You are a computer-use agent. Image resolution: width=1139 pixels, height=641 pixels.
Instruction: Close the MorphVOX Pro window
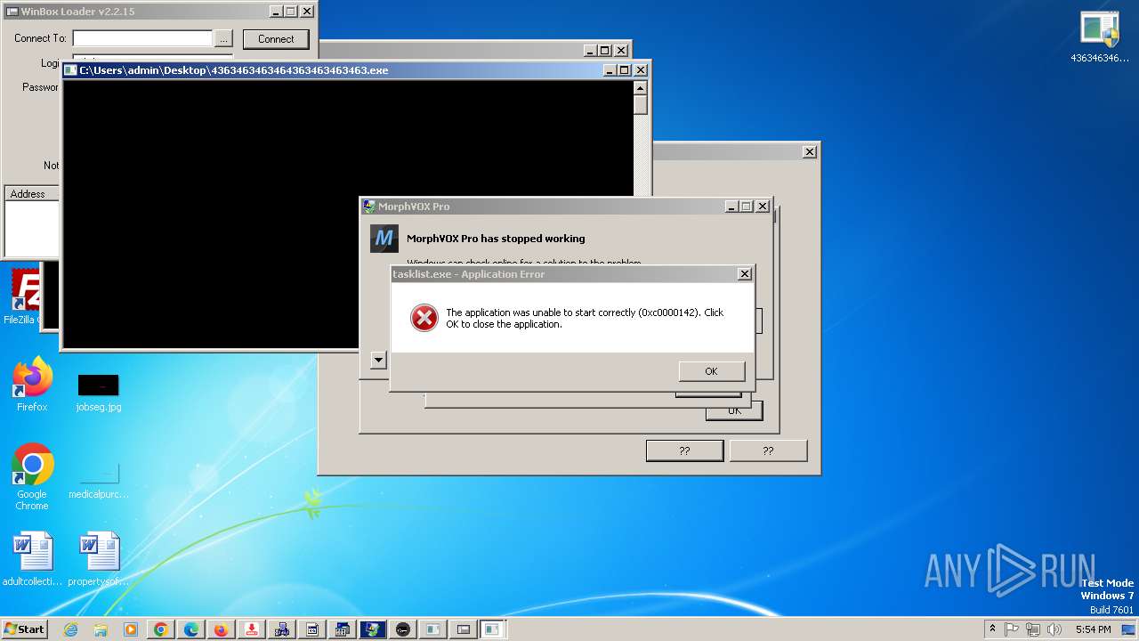[x=763, y=207]
